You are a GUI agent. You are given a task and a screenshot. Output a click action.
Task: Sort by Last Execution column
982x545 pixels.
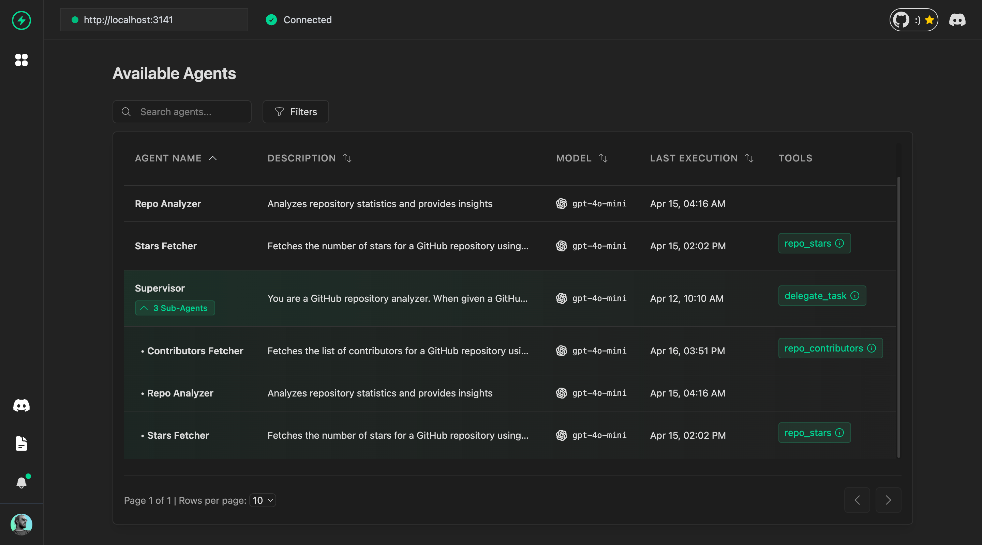pyautogui.click(x=701, y=158)
